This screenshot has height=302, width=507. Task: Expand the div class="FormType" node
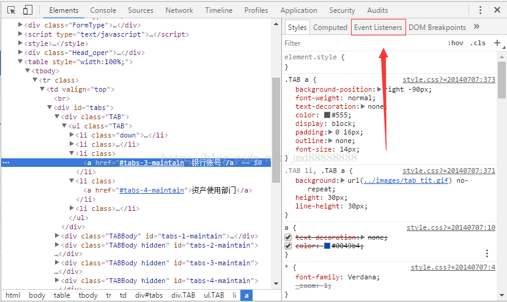coord(20,24)
